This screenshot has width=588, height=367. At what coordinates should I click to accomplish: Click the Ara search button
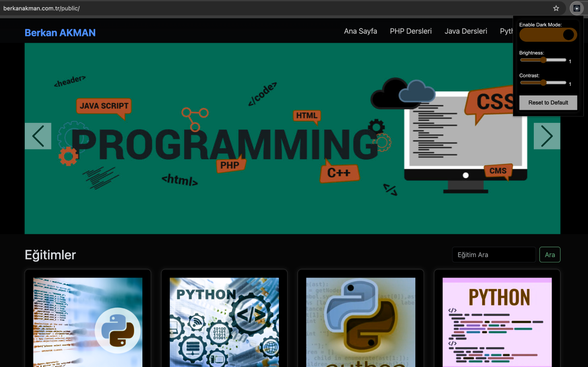click(x=550, y=255)
